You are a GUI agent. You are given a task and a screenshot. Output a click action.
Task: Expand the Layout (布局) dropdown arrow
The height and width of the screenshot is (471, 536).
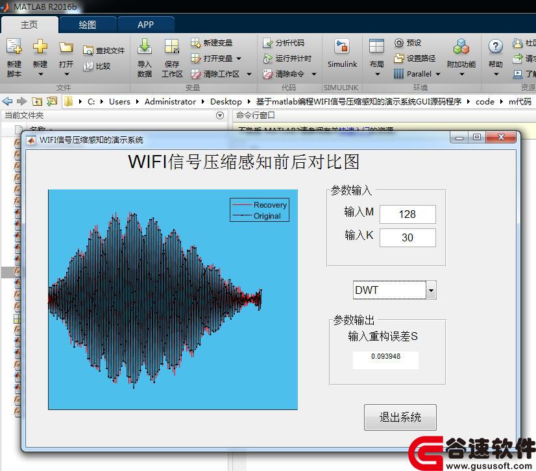tap(377, 74)
